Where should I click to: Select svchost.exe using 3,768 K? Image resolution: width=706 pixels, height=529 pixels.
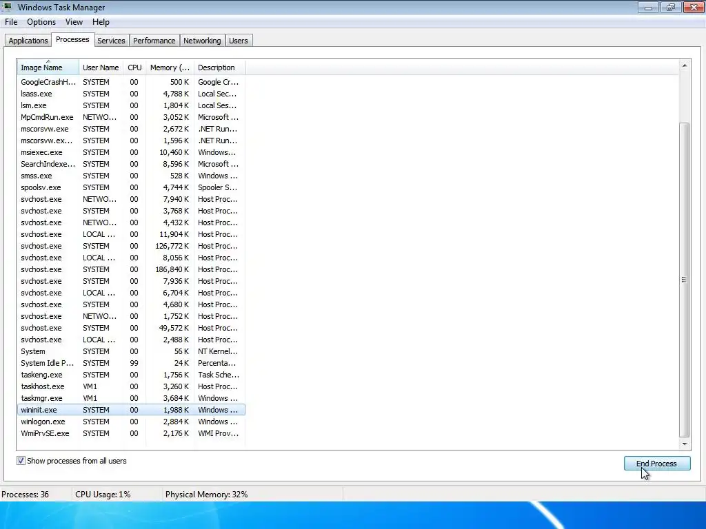131,211
